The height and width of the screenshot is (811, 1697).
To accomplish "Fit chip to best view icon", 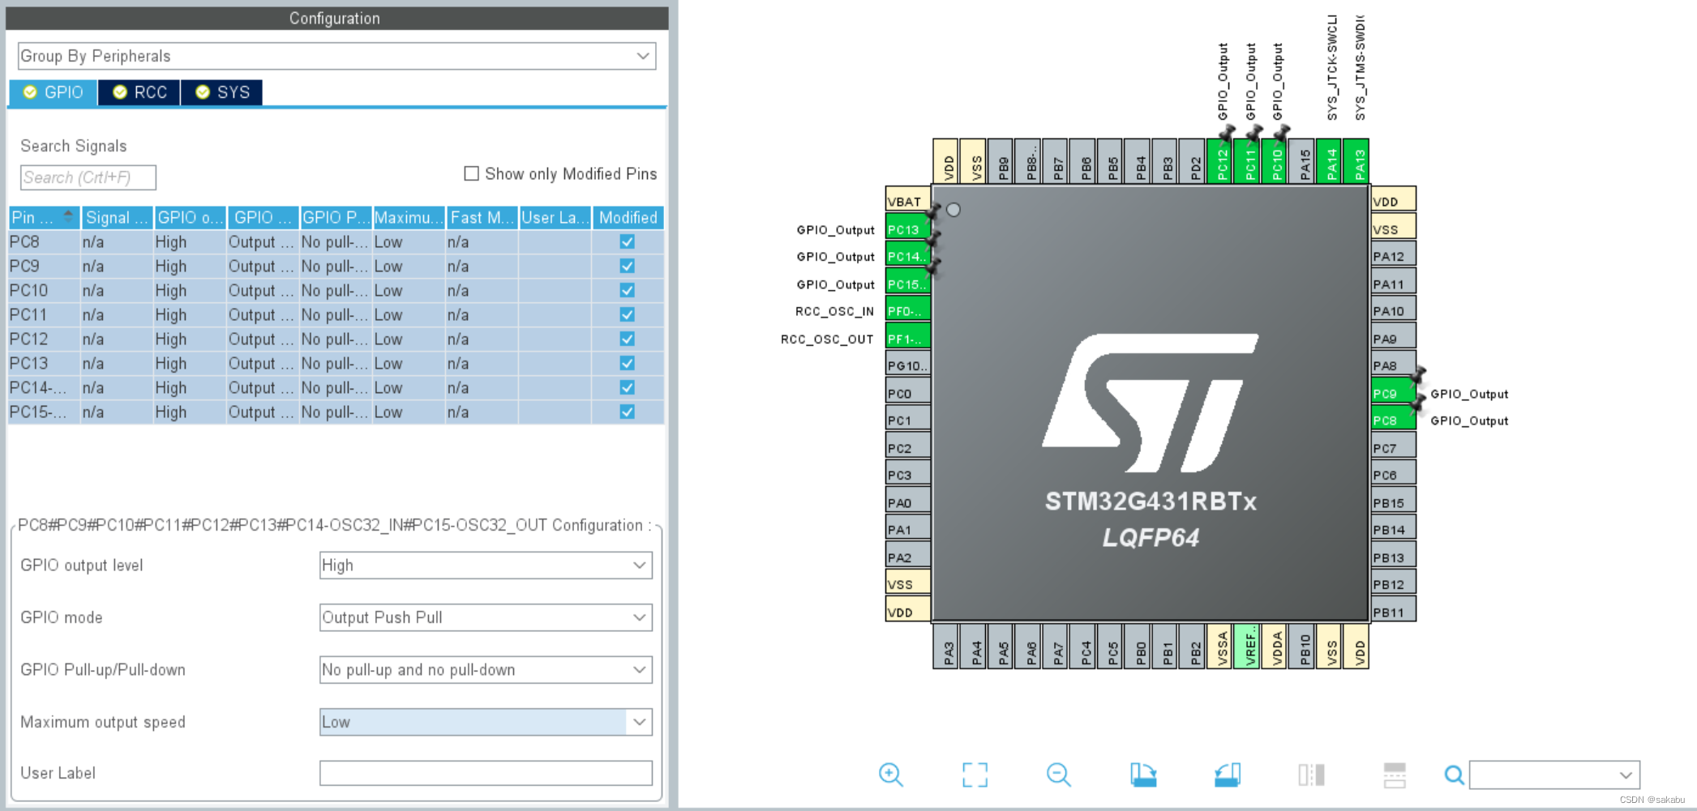I will 975,775.
